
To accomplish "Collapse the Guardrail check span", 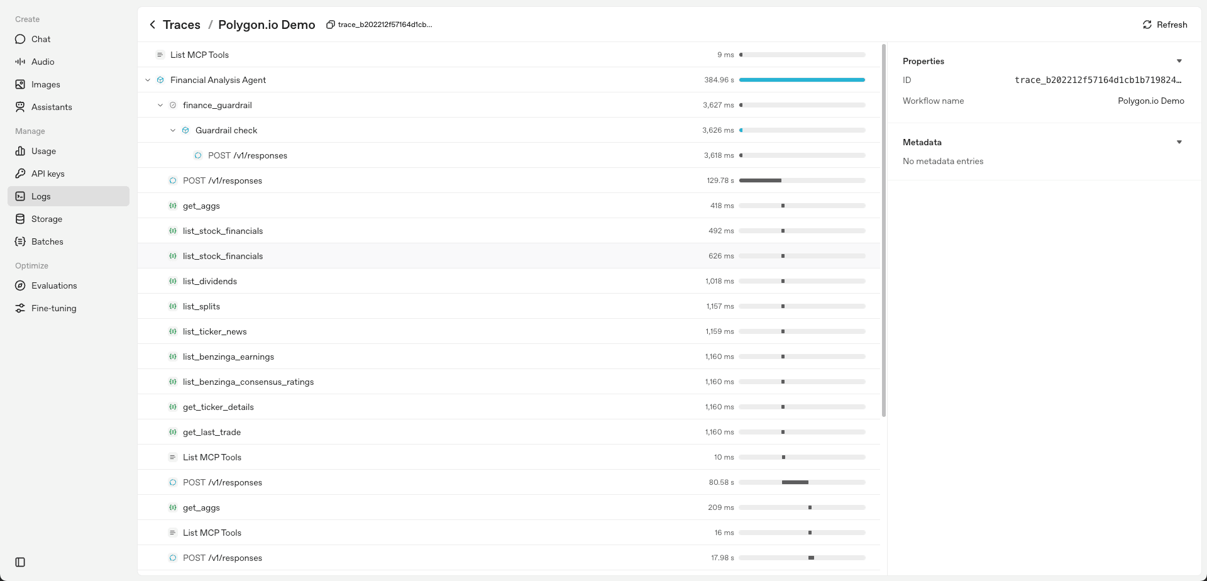I will pyautogui.click(x=173, y=130).
